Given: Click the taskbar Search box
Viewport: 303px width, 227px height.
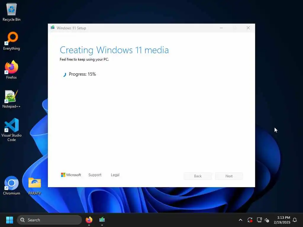Looking at the screenshot, I should point(49,220).
